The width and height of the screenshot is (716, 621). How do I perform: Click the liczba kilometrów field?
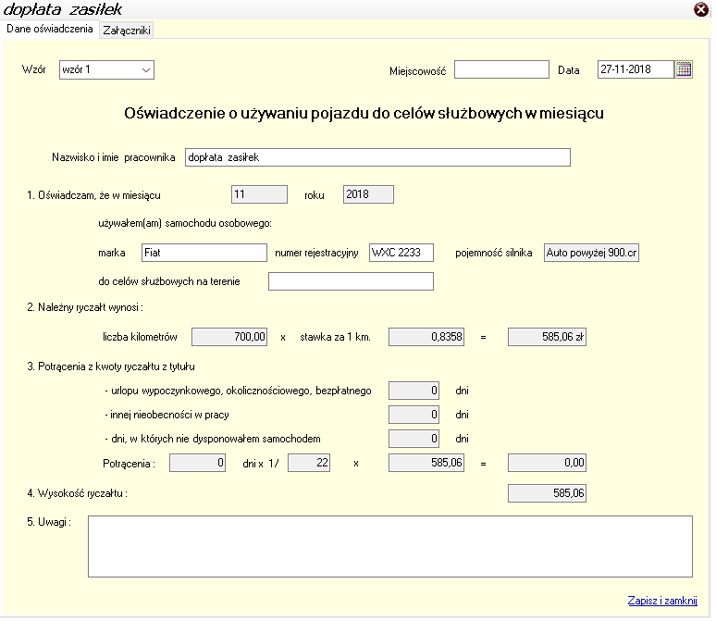[x=231, y=337]
